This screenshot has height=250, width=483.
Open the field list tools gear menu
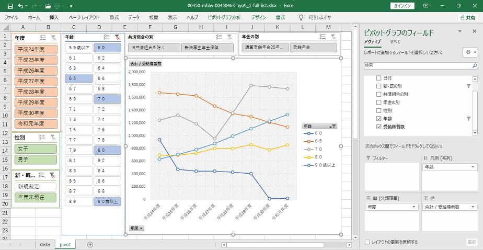pyautogui.click(x=469, y=52)
